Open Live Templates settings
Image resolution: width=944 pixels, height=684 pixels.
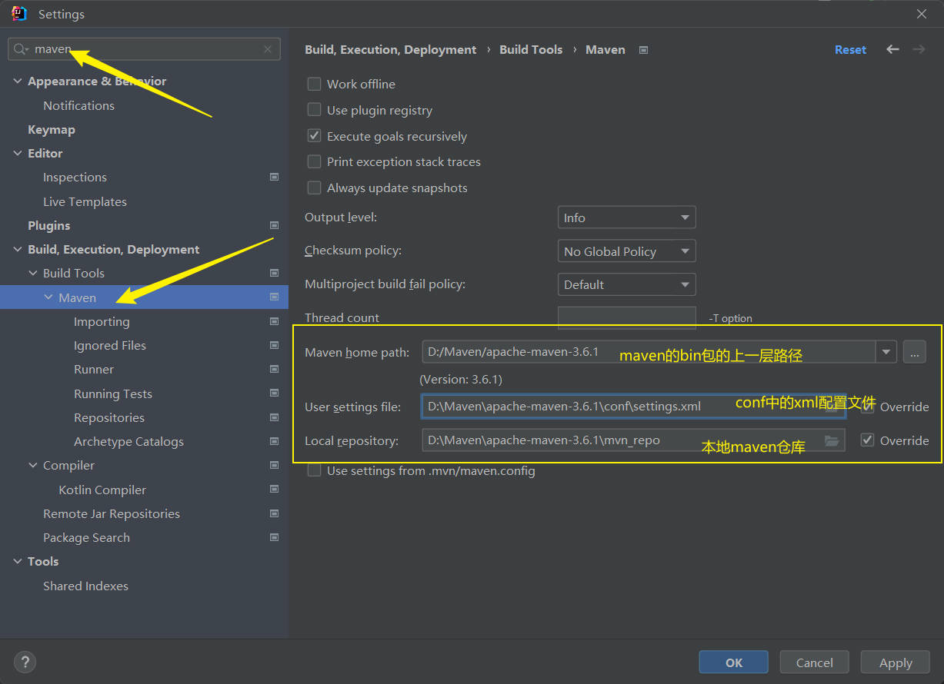(x=85, y=201)
